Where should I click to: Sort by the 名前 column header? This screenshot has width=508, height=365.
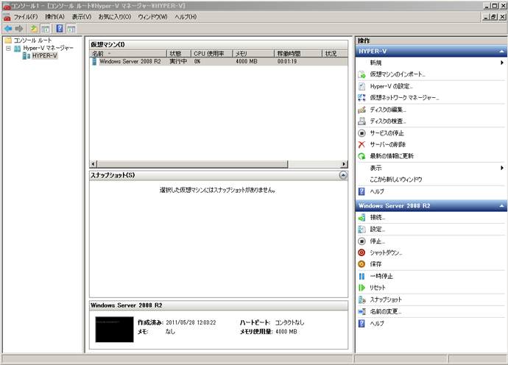point(128,54)
